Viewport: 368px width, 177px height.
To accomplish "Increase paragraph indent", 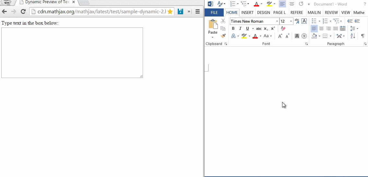I will [x=357, y=21].
